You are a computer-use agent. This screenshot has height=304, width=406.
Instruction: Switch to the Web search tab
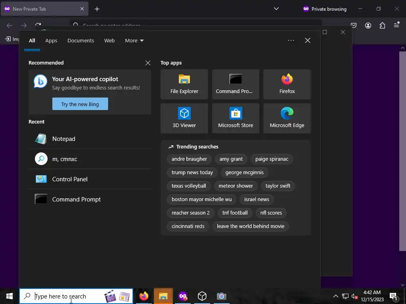click(109, 41)
